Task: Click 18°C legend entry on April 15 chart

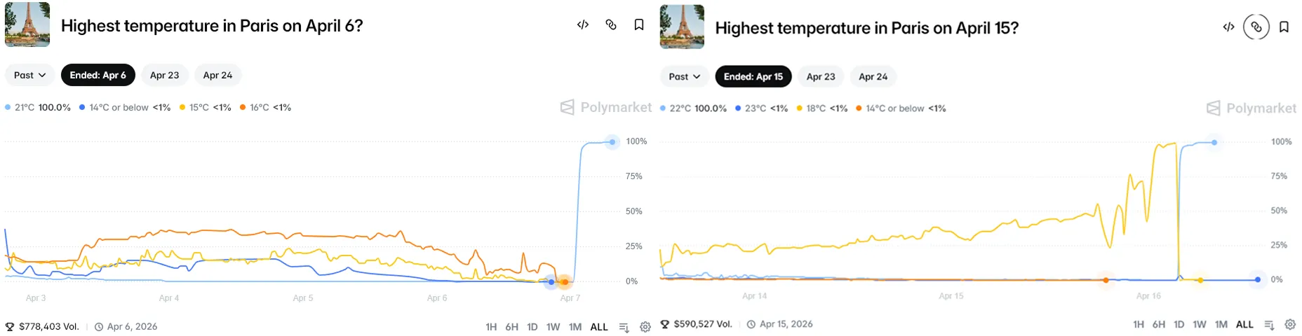Action: 821,108
